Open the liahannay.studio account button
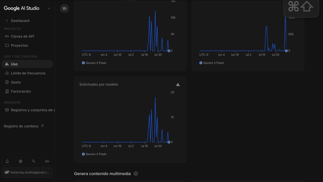 coord(27,172)
